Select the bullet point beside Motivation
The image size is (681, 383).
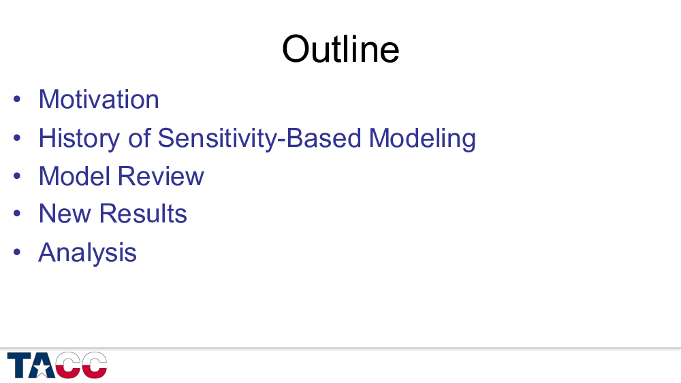pyautogui.click(x=17, y=100)
